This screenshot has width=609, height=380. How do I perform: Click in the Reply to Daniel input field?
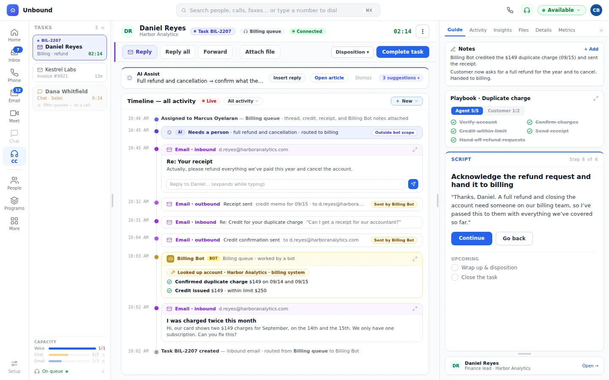[285, 184]
